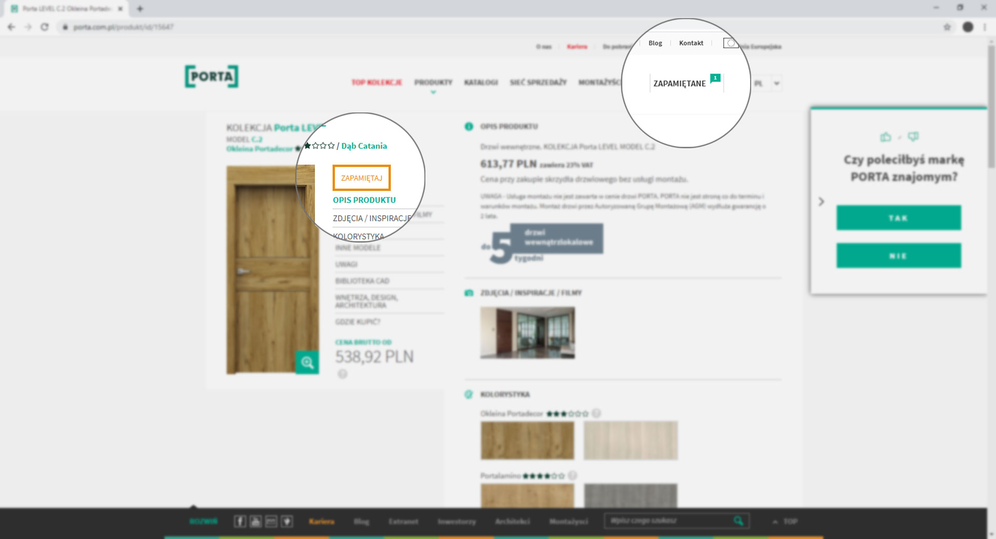Select the oak Portadecor colour swatch
This screenshot has width=996, height=539.
point(528,441)
